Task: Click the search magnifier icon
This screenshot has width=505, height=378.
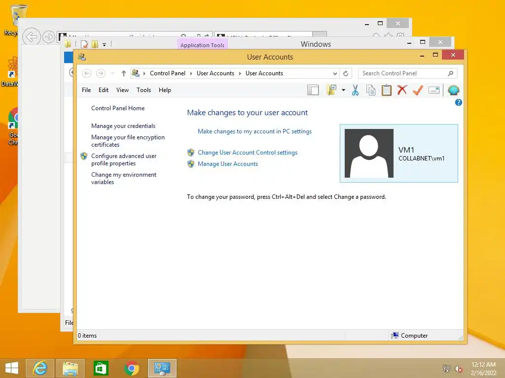Action: pos(450,74)
